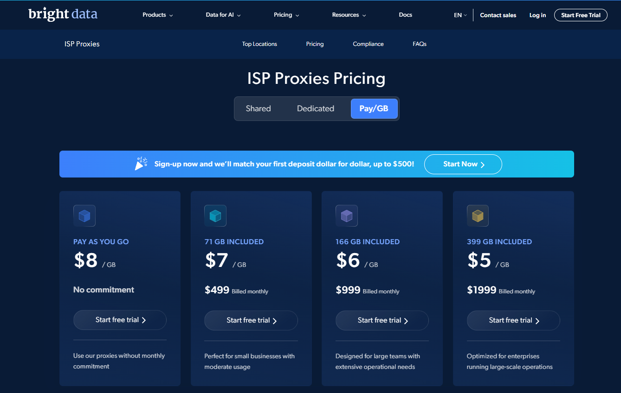Start free trial for $5/GB plan
This screenshot has height=393, width=621.
(x=513, y=320)
